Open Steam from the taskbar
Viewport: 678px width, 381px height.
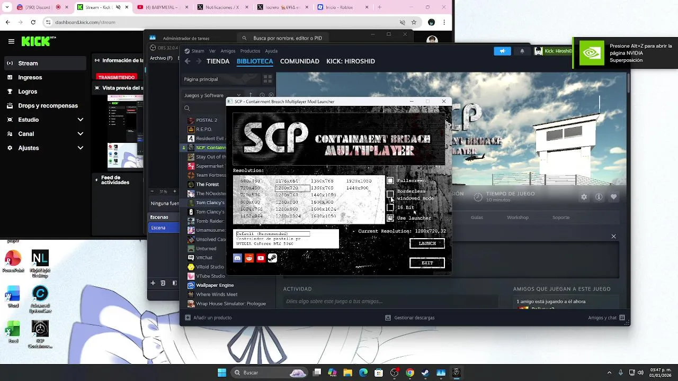[x=425, y=373]
